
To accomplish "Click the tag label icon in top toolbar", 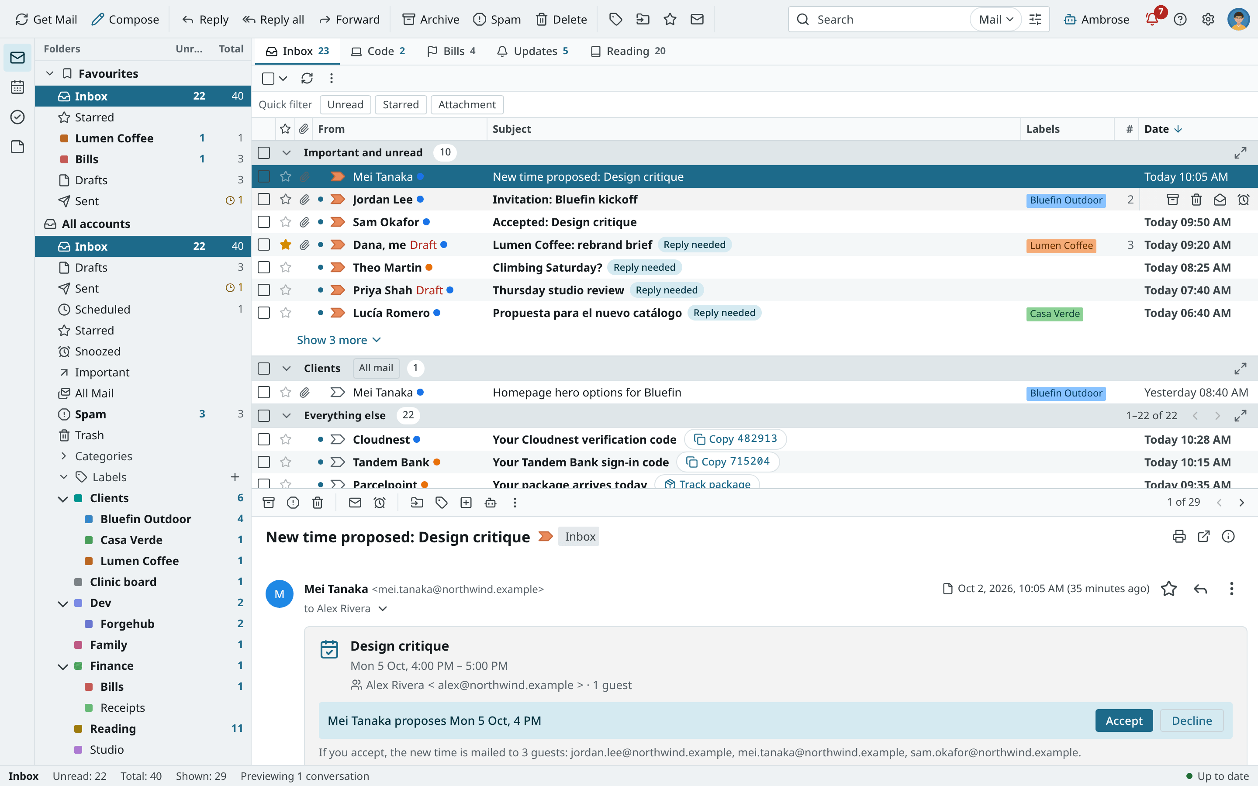I will click(x=615, y=19).
